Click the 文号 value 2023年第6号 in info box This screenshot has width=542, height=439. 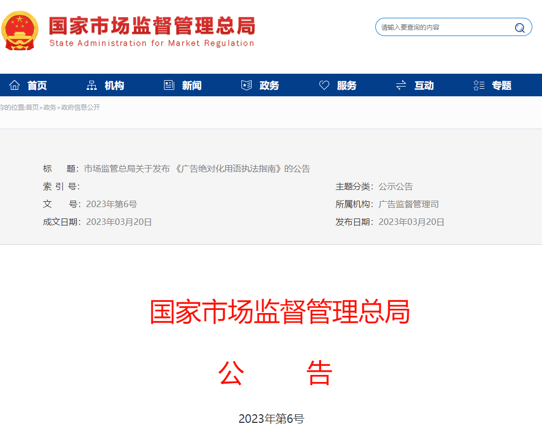pos(112,204)
